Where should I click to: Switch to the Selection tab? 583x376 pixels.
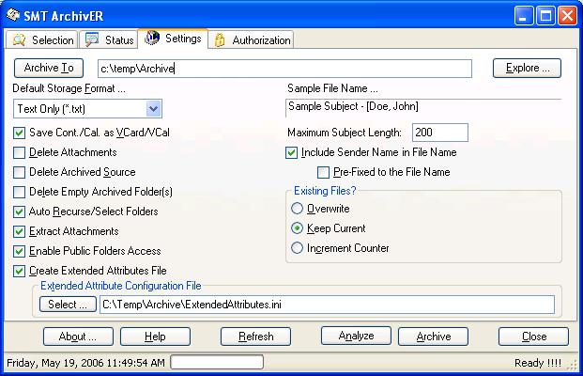click(x=42, y=40)
